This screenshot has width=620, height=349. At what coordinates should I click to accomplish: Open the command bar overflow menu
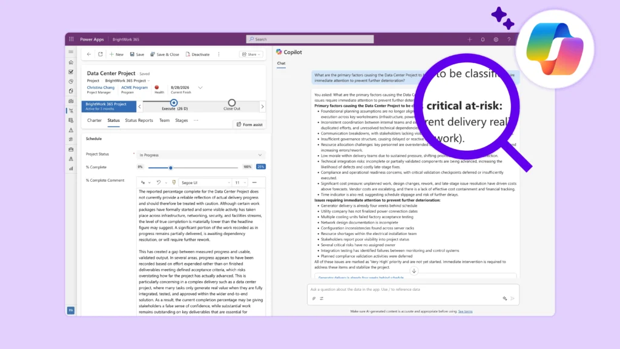[x=219, y=54]
